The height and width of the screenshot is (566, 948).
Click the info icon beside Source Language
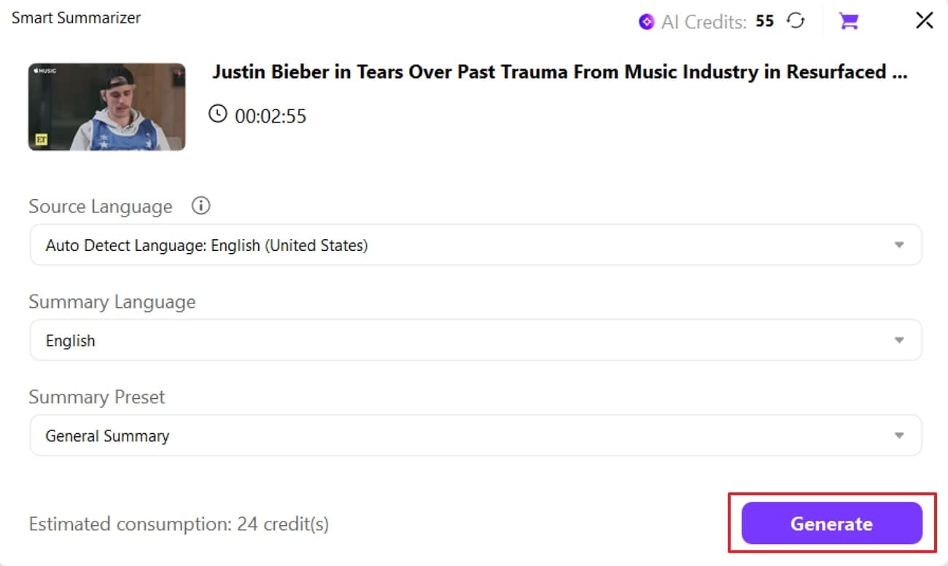(201, 206)
